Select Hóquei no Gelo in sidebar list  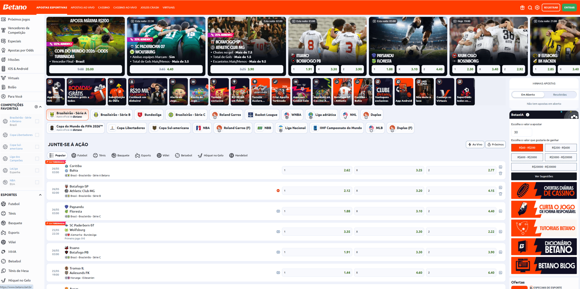pos(19,281)
